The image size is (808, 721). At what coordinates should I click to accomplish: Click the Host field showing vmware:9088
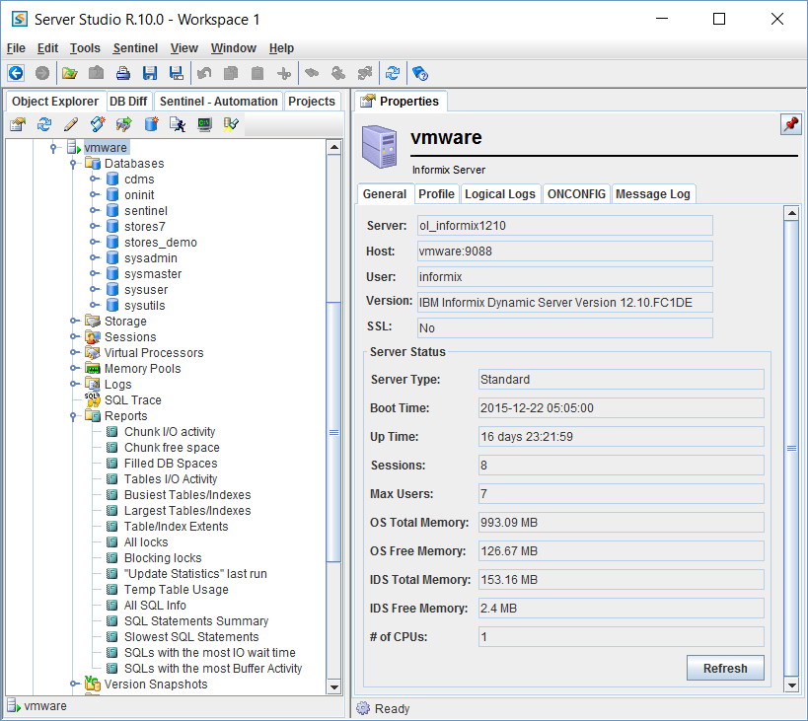(x=563, y=252)
